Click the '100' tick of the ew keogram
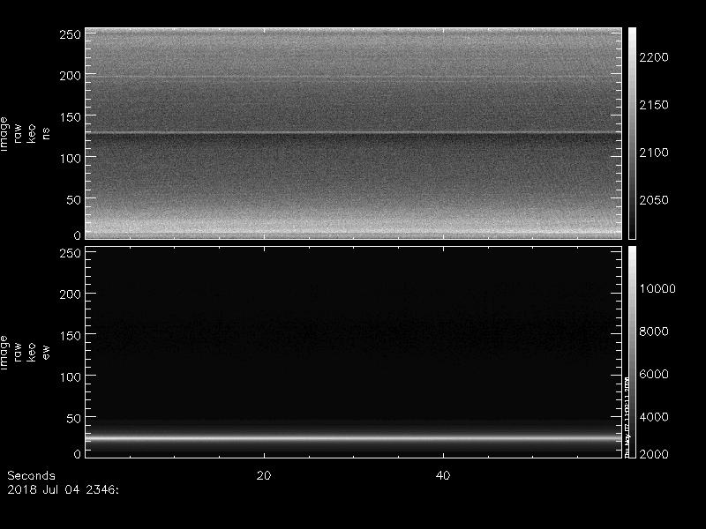Screen dimensions: 706x529 tap(70, 377)
